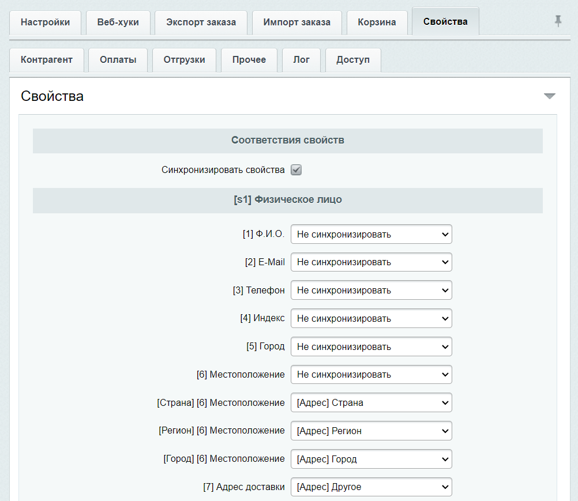This screenshot has width=578, height=501.
Task: Select the Импорт заказа tab
Action: [296, 22]
